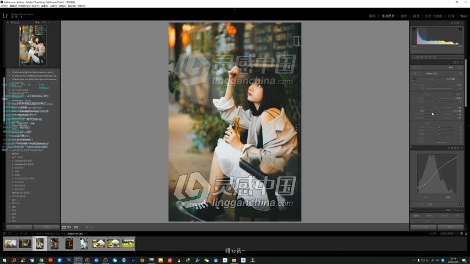The width and height of the screenshot is (470, 264).
Task: Collapse the Tone Curve panel header
Action: (x=462, y=148)
